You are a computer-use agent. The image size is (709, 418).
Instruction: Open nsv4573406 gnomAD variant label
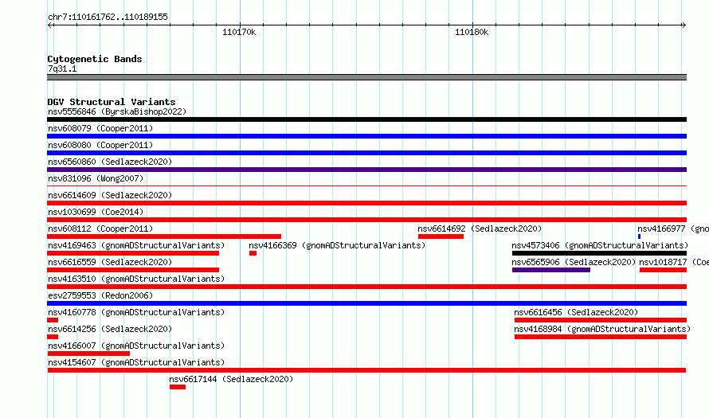point(600,245)
